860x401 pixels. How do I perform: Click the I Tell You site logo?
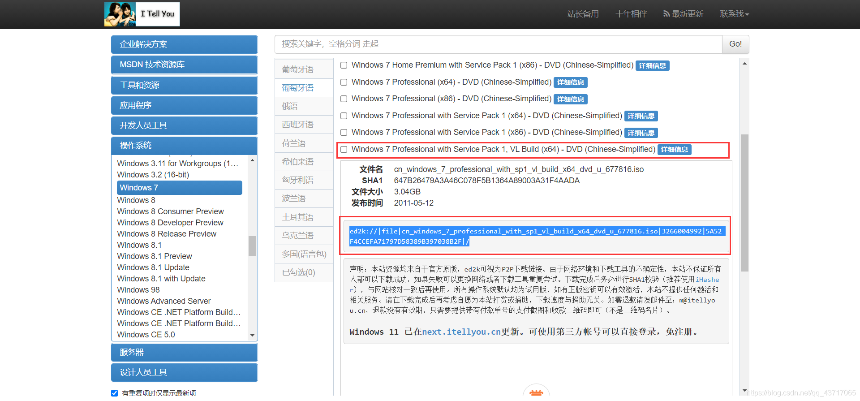(142, 14)
